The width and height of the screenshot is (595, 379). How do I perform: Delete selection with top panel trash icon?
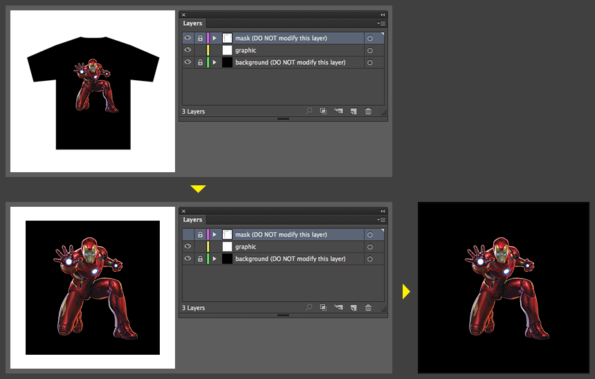coord(368,111)
